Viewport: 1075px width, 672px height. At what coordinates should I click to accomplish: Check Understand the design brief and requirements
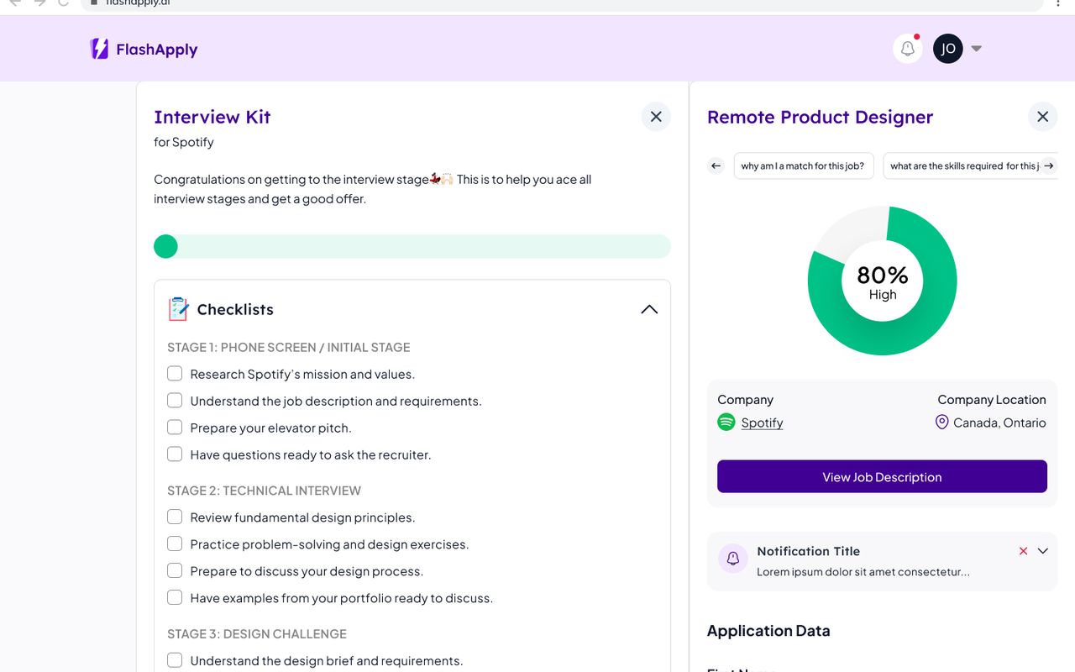coord(175,660)
